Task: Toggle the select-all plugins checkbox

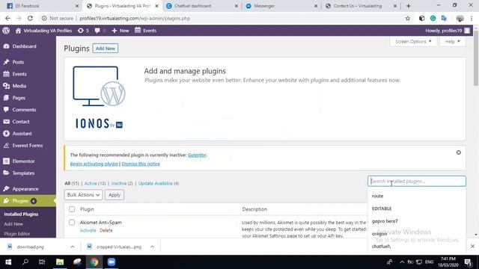Action: coord(72,209)
